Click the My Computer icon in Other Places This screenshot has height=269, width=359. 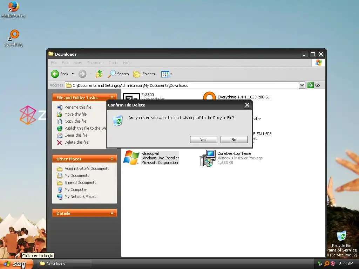[60, 189]
